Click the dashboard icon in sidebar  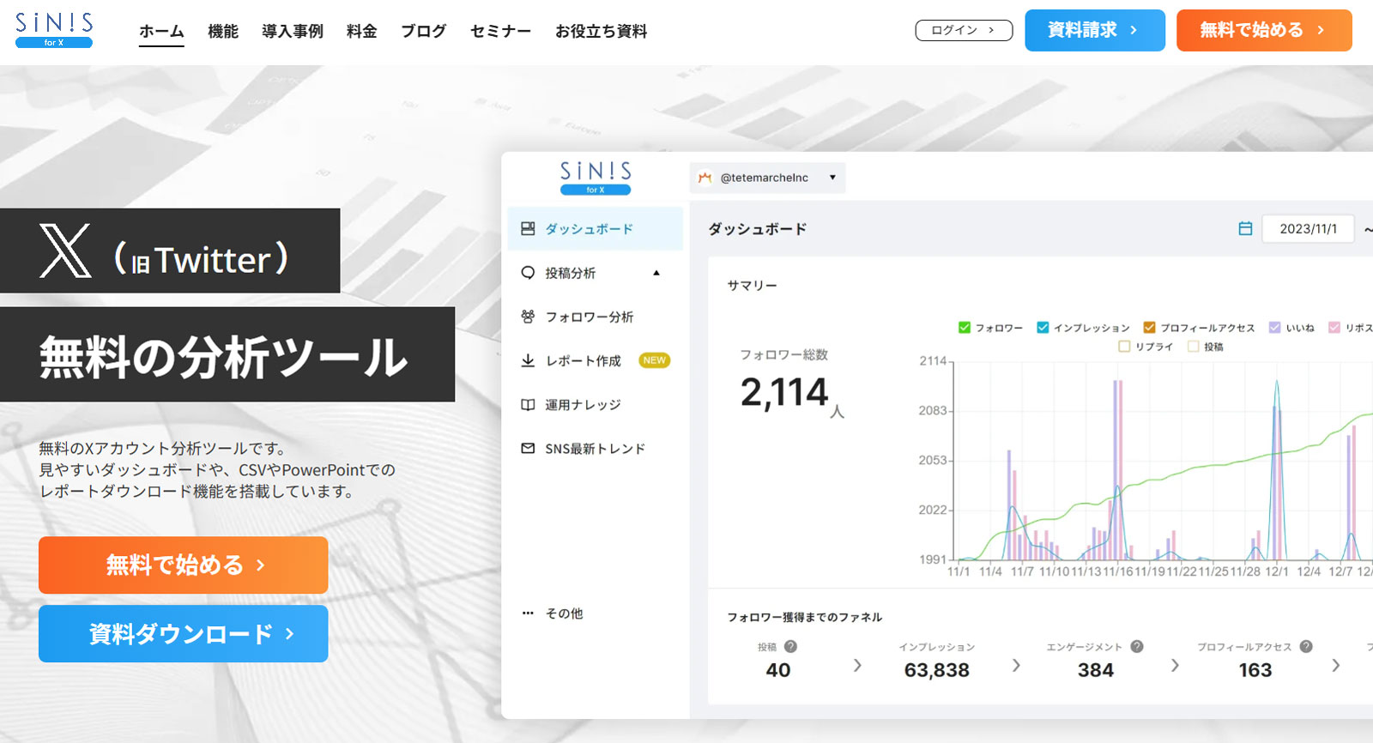tap(528, 229)
